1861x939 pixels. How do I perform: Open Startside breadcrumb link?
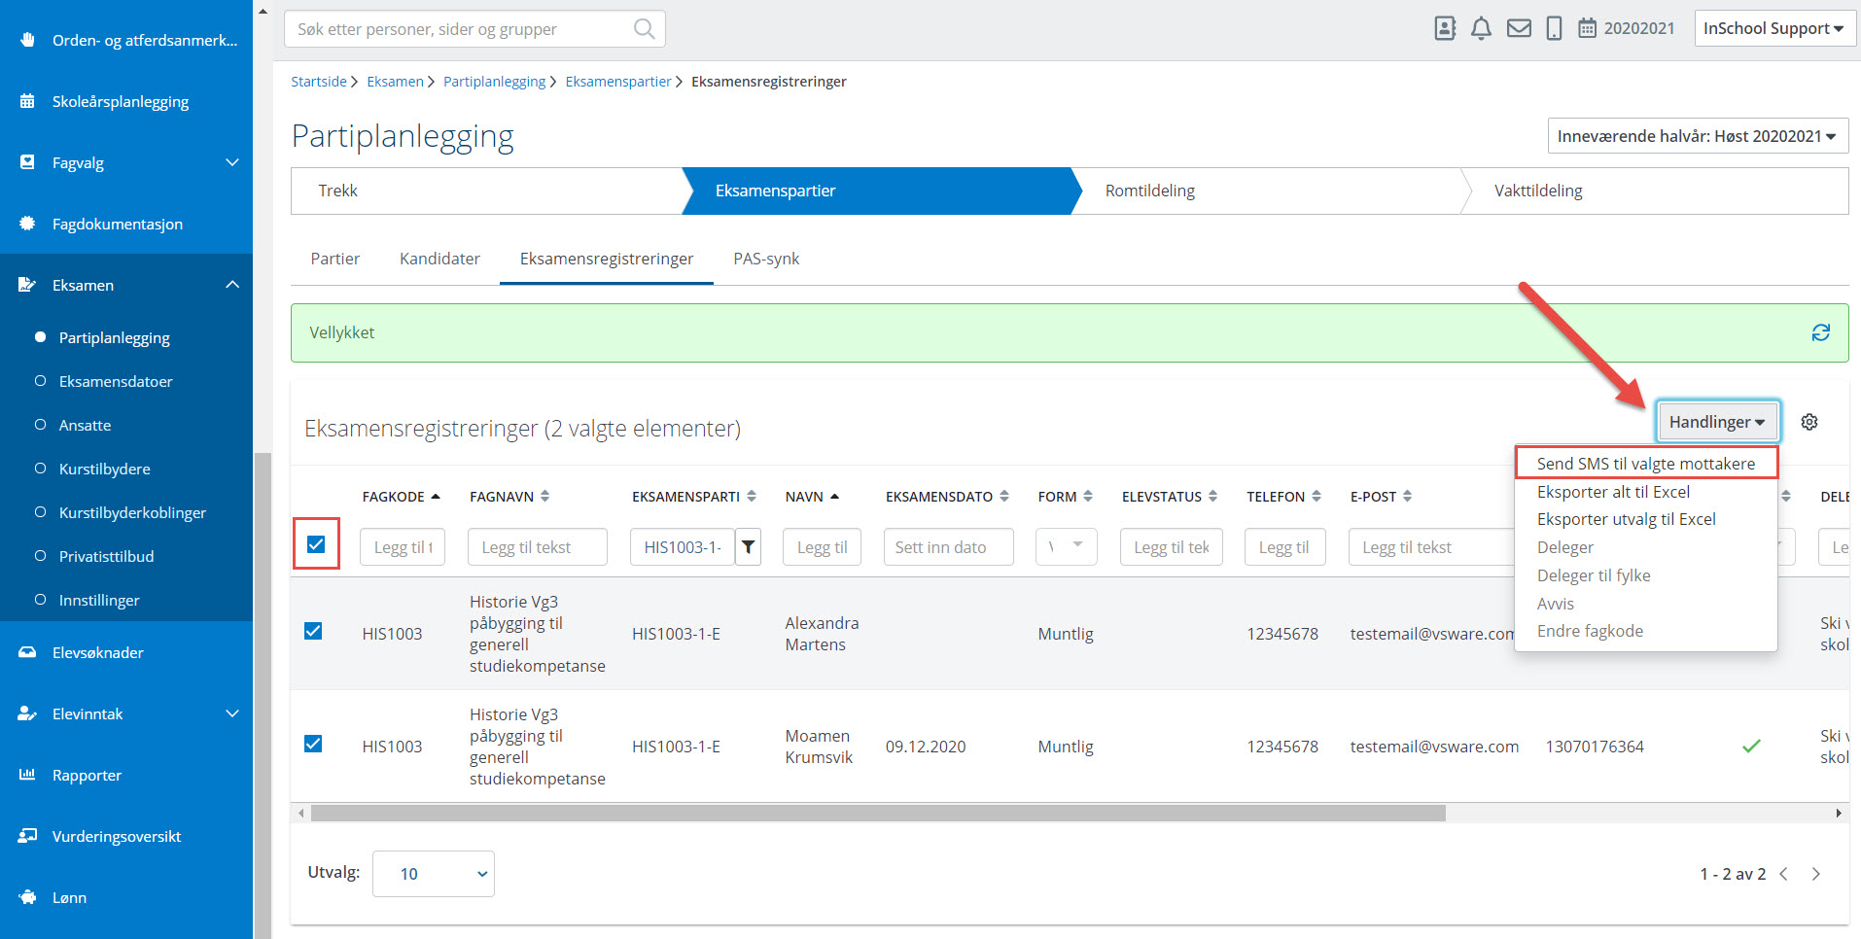[x=318, y=82]
